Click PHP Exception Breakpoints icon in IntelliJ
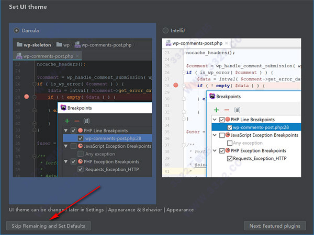 pos(228,150)
